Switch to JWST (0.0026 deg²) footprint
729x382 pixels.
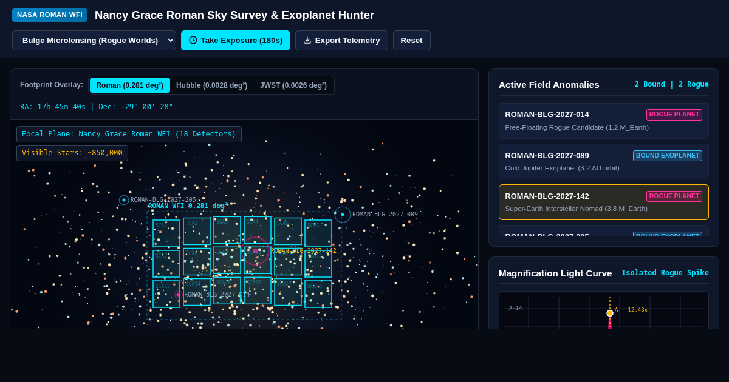[293, 85]
